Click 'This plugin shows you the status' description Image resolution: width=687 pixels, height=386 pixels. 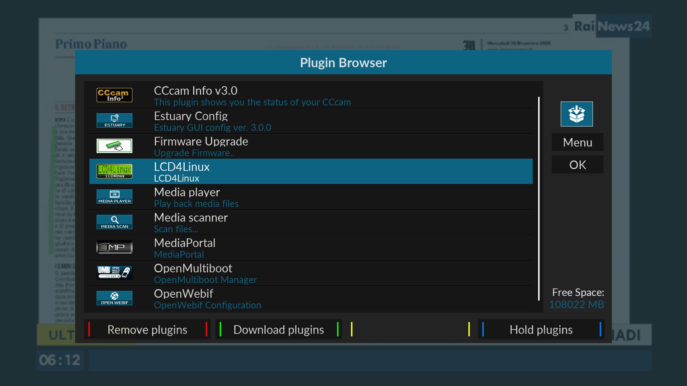[252, 102]
